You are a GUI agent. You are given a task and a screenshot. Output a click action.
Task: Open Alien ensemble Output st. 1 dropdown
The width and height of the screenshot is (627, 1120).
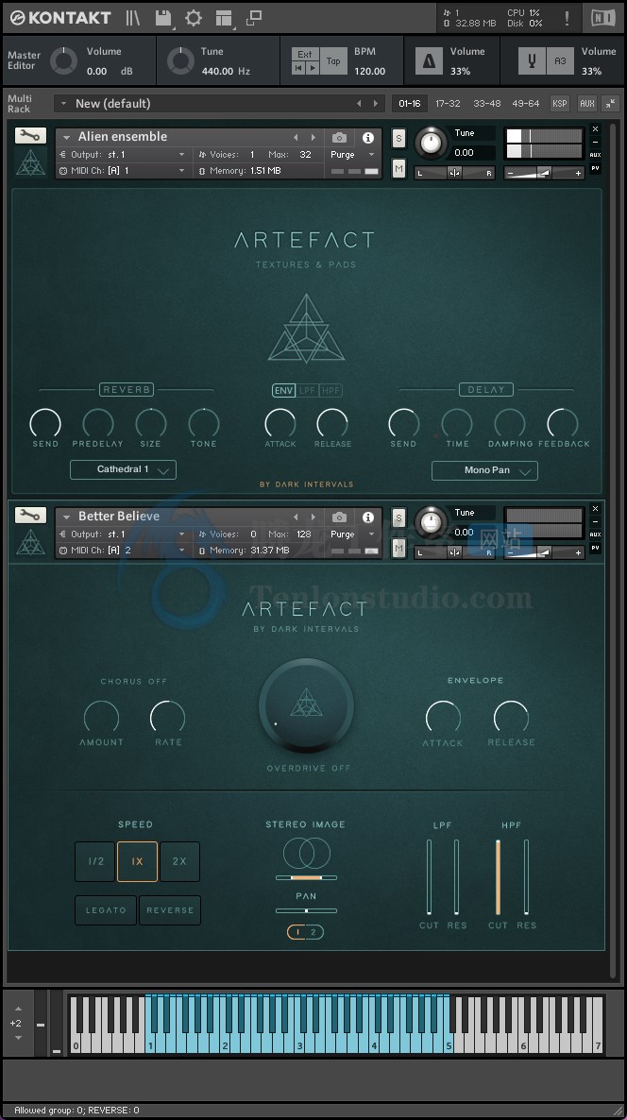123,154
